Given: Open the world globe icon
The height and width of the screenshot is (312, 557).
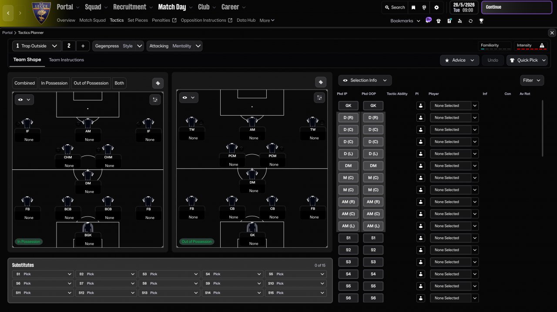Looking at the screenshot, I should click(x=424, y=7).
